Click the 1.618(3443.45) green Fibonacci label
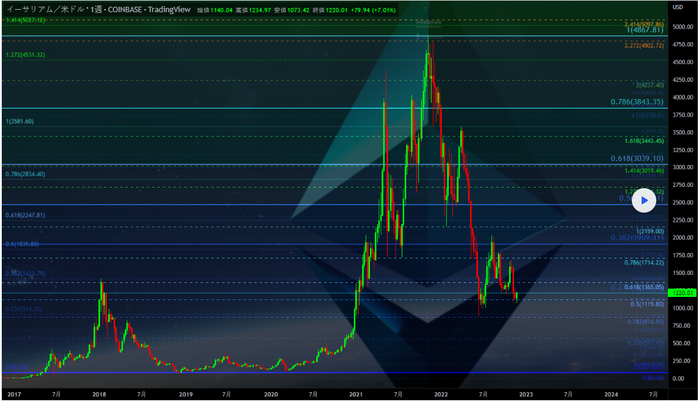 (x=644, y=141)
